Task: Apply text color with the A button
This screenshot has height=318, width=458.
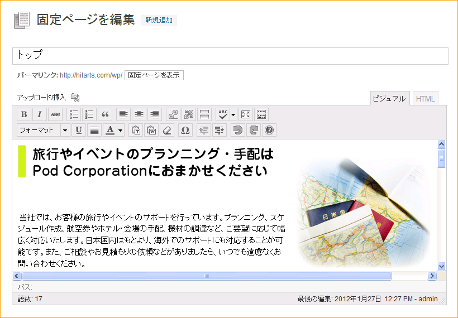Action: pyautogui.click(x=110, y=130)
